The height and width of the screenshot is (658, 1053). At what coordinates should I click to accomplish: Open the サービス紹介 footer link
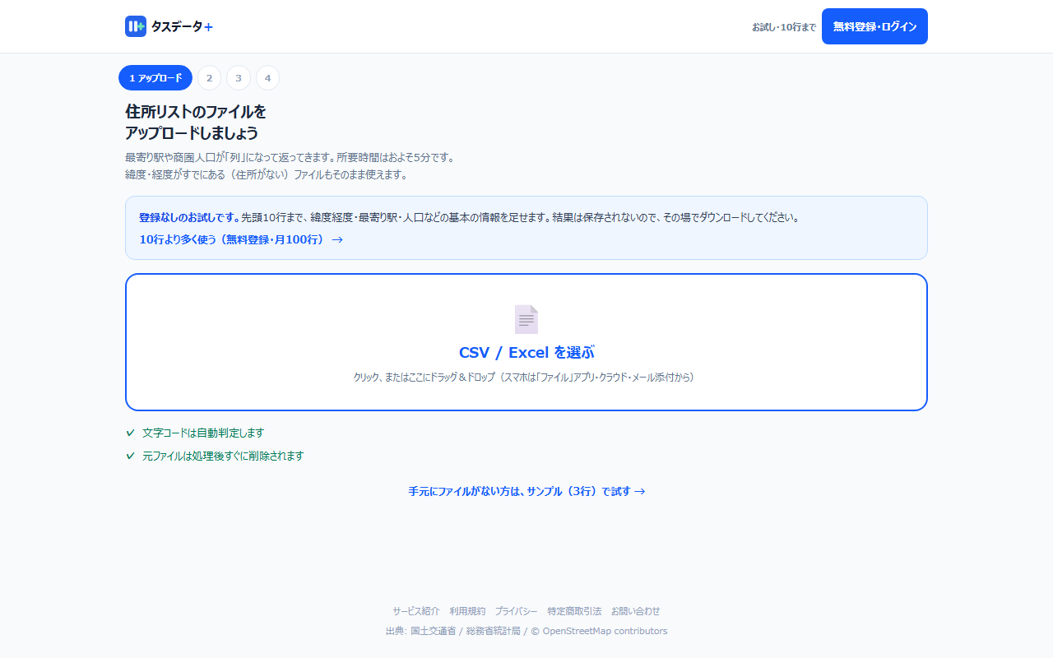click(416, 611)
